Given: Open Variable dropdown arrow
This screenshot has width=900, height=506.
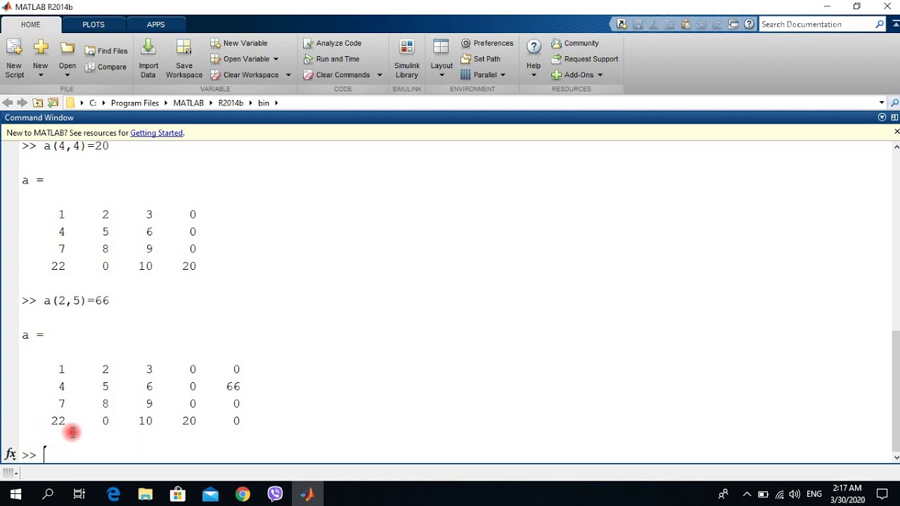Looking at the screenshot, I should coord(276,59).
